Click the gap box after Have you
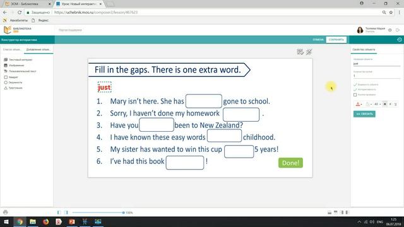This screenshot has width=404, height=227. point(157,125)
